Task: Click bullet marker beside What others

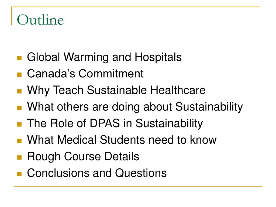Action: (x=19, y=108)
